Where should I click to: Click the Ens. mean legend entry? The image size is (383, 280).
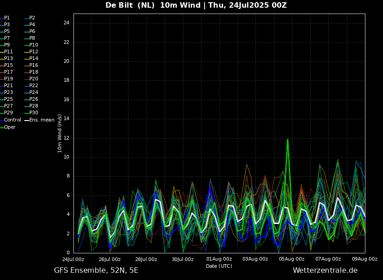pyautogui.click(x=41, y=120)
